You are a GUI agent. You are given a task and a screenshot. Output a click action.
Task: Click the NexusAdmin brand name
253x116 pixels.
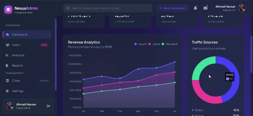[x=26, y=8]
